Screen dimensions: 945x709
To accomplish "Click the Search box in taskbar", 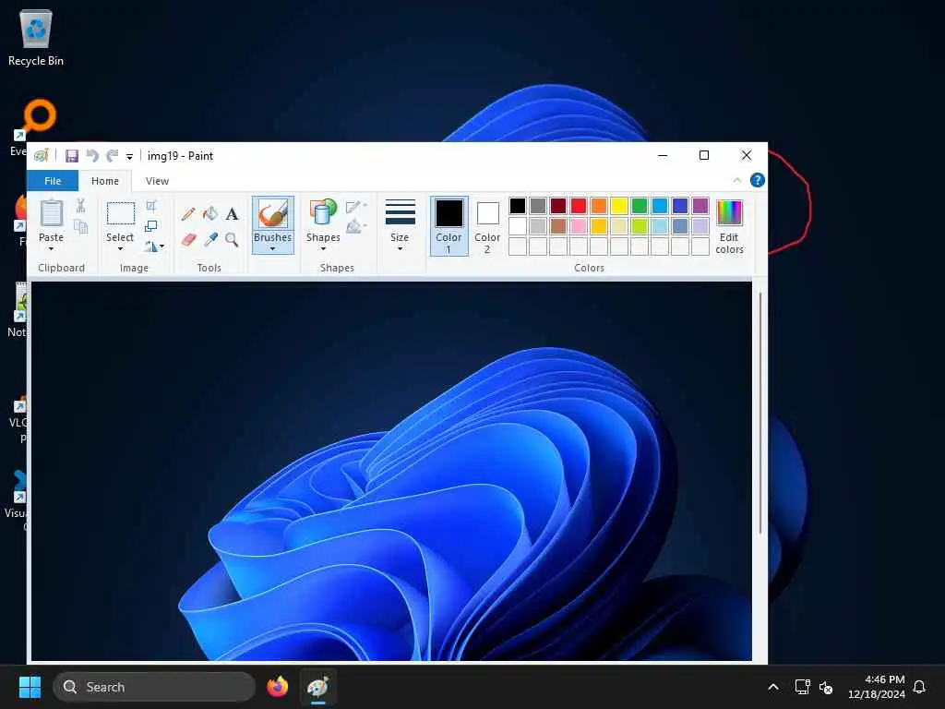I will pos(154,687).
